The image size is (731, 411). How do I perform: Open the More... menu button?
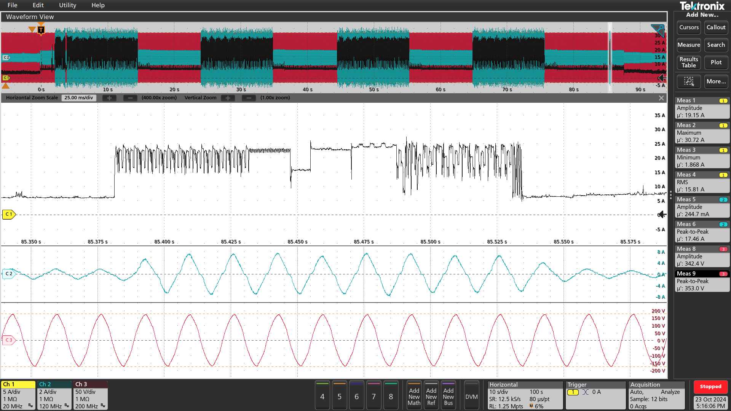[x=716, y=81]
